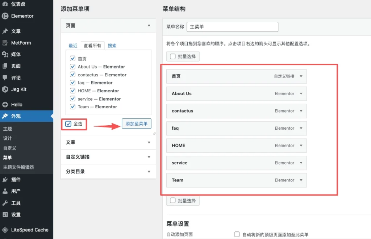The width and height of the screenshot is (371, 239).
Task: Enable top 批量选择 bulk select checkbox
Action: point(173,56)
